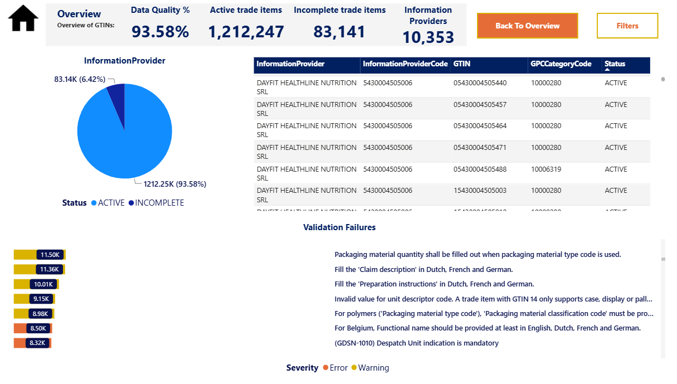677x384 pixels.
Task: Click the pie label 83.14K (6.42%)
Action: (80, 80)
